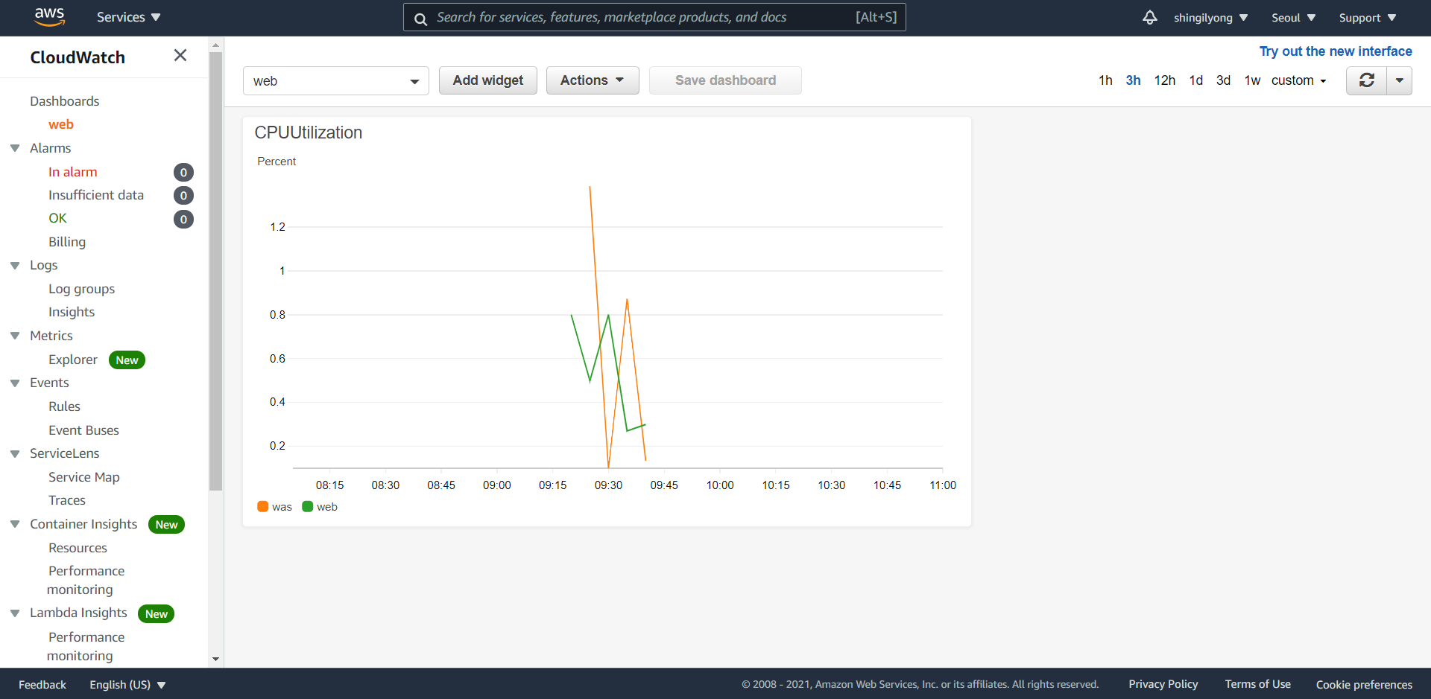Open the Services menu

click(x=128, y=17)
